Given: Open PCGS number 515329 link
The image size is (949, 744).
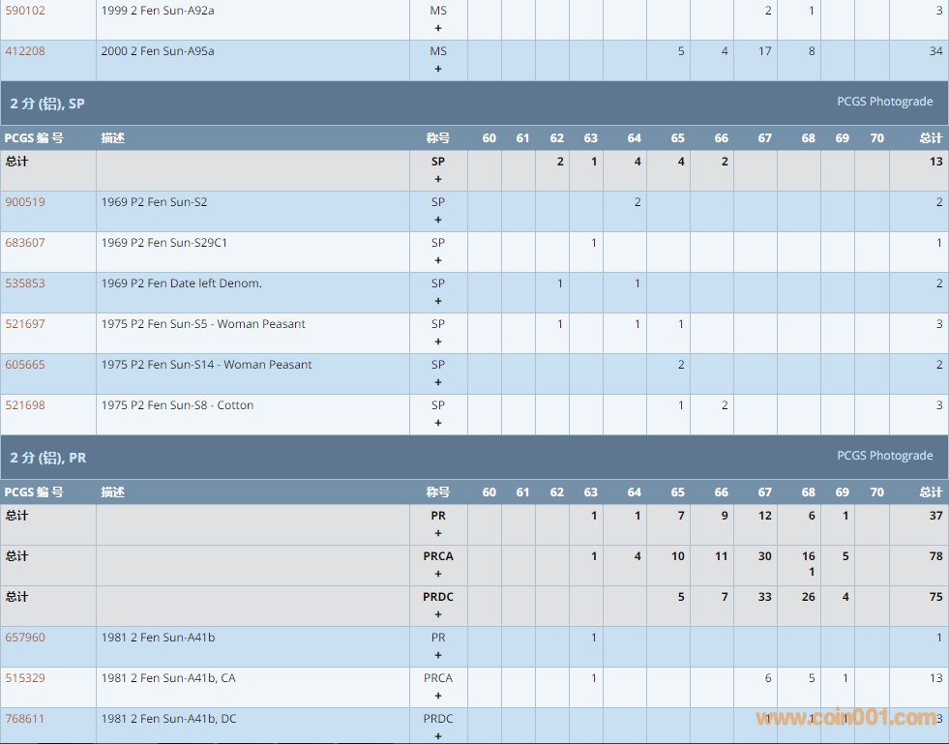Looking at the screenshot, I should tap(25, 678).
